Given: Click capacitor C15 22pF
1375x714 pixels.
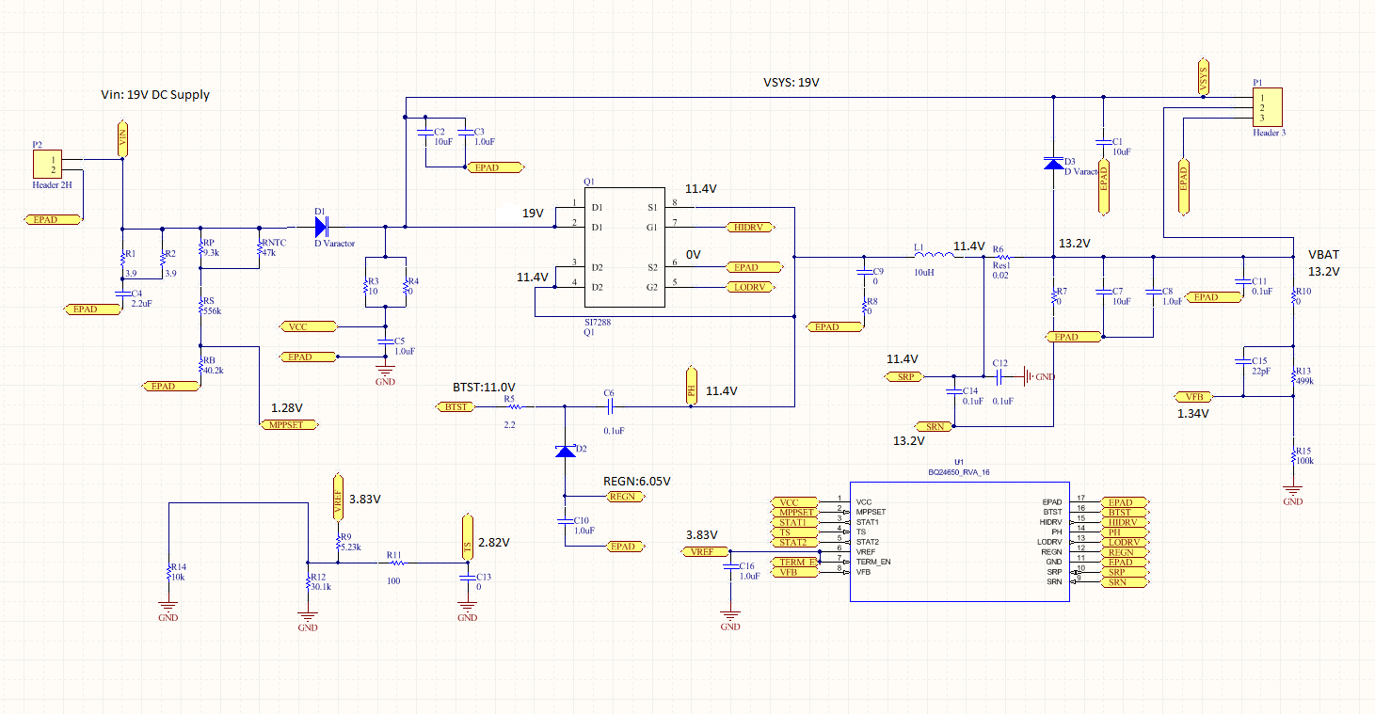Looking at the screenshot, I should [x=1242, y=361].
